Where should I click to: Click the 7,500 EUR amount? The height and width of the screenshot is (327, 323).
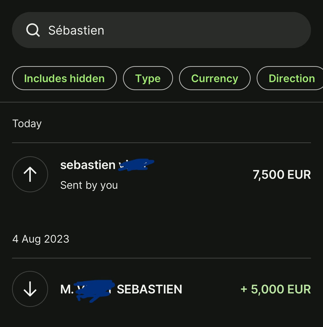[282, 174]
